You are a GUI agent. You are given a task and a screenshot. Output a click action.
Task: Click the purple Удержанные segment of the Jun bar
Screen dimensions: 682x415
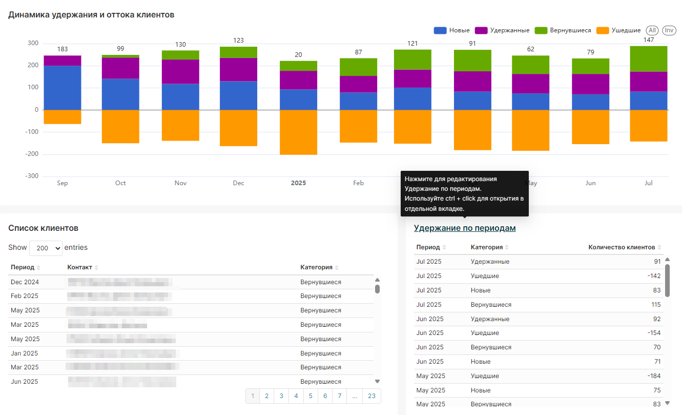(591, 84)
